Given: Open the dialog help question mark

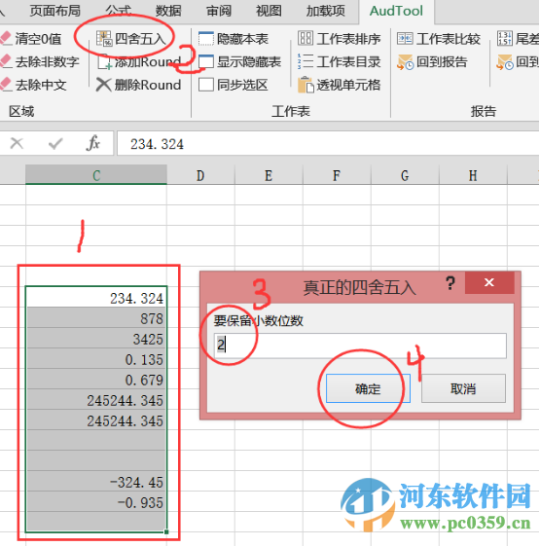Looking at the screenshot, I should point(450,283).
